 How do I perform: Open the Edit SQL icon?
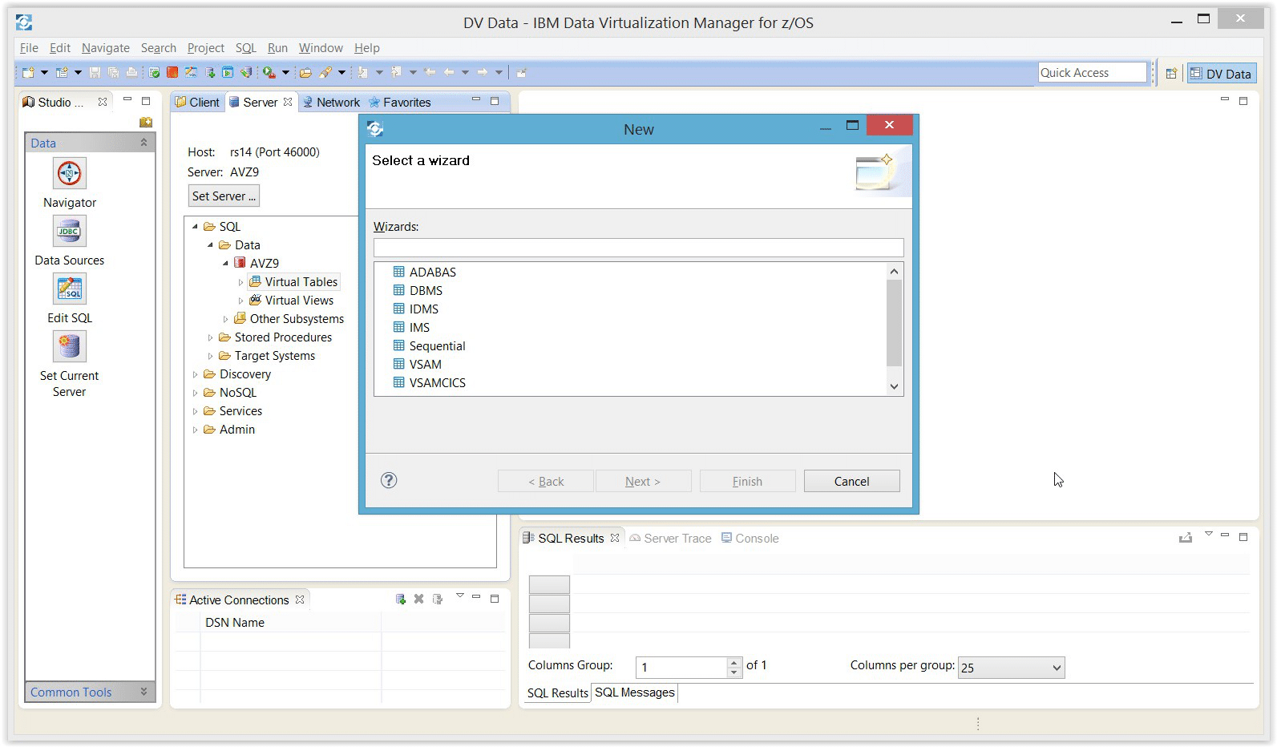point(70,289)
